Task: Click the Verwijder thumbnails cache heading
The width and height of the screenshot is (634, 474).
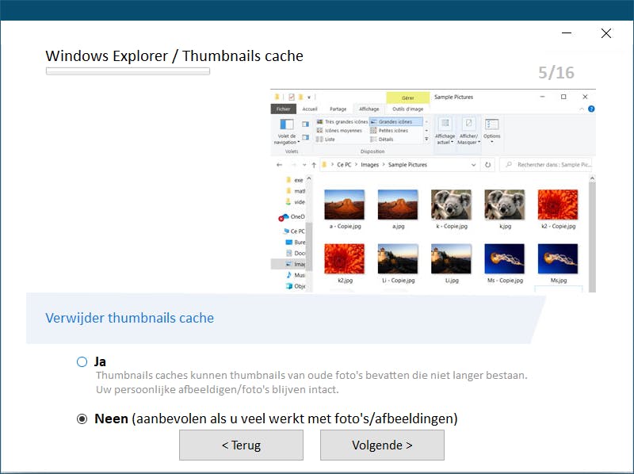Action: coord(129,318)
